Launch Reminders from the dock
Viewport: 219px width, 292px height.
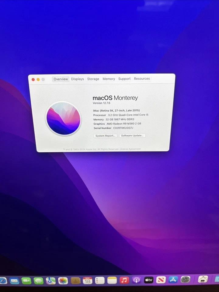click(x=100, y=280)
